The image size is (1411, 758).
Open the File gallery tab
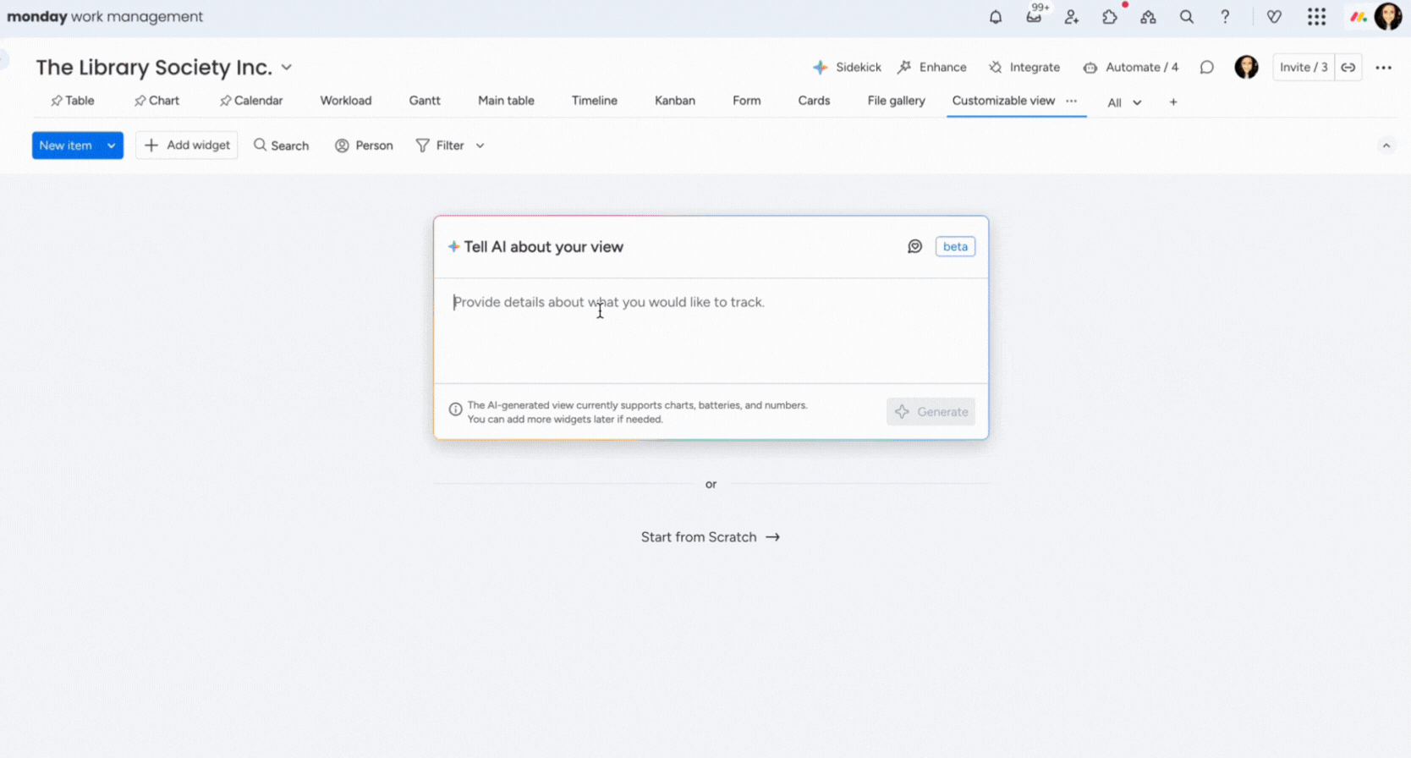click(896, 101)
